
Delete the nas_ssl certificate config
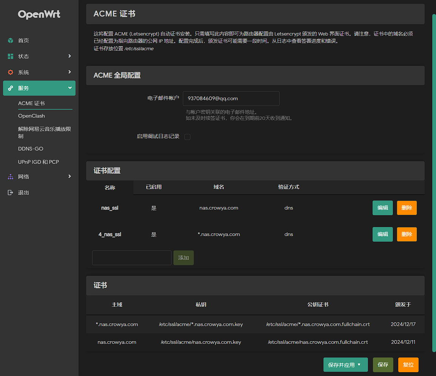point(407,208)
